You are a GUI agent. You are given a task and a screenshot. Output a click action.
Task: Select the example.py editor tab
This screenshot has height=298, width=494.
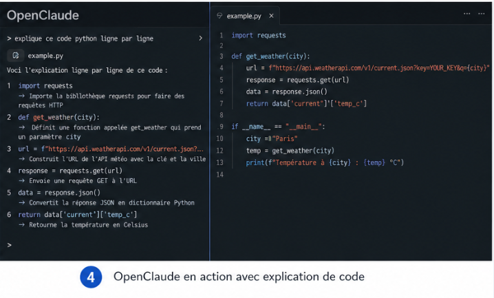pos(245,16)
